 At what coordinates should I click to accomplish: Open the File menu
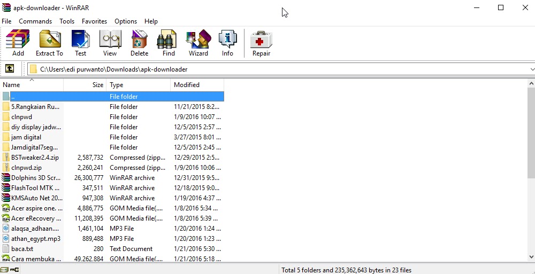(6, 21)
